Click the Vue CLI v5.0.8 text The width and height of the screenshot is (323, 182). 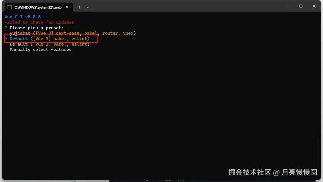23,17
